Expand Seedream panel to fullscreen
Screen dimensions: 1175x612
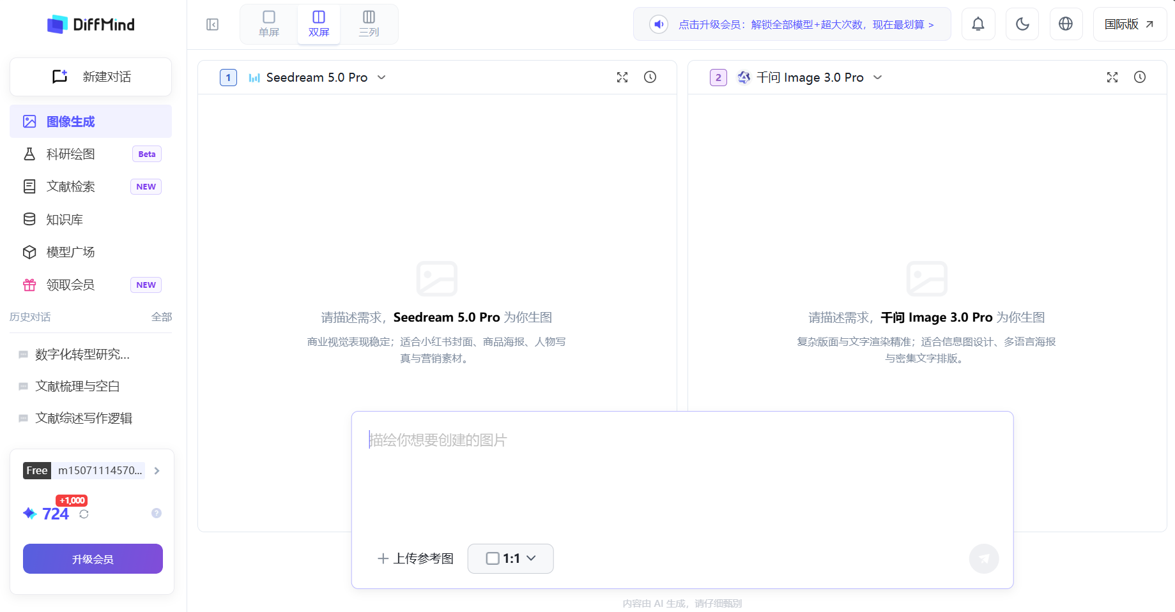622,77
